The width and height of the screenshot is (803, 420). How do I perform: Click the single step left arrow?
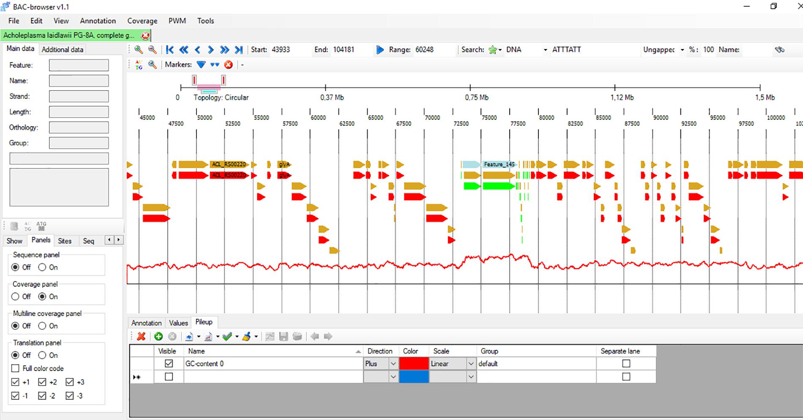(197, 49)
